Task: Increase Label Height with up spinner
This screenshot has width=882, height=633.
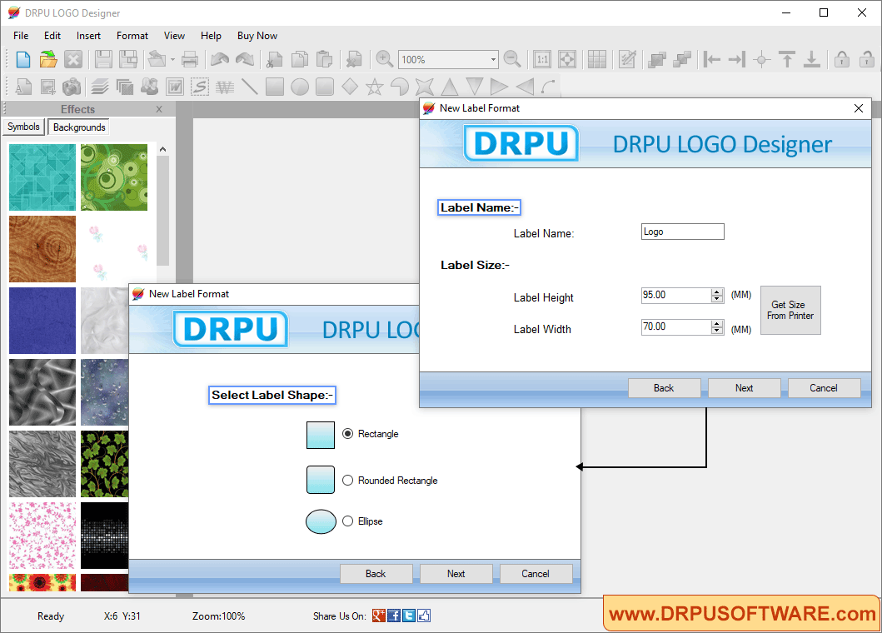Action: [716, 292]
